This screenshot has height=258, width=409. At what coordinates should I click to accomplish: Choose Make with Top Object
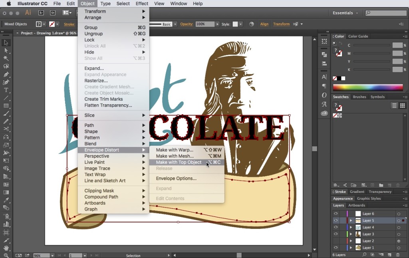point(187,162)
